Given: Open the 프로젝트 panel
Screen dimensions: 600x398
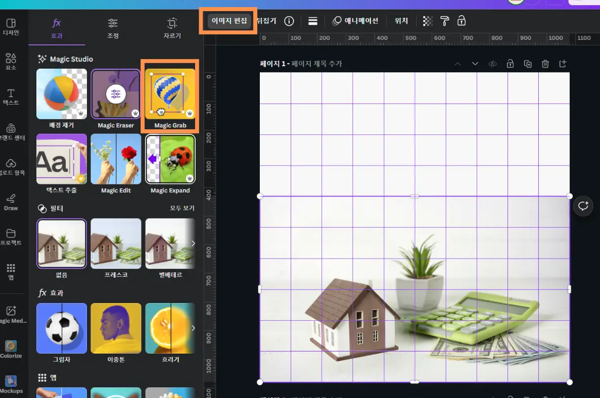Looking at the screenshot, I should point(11,237).
